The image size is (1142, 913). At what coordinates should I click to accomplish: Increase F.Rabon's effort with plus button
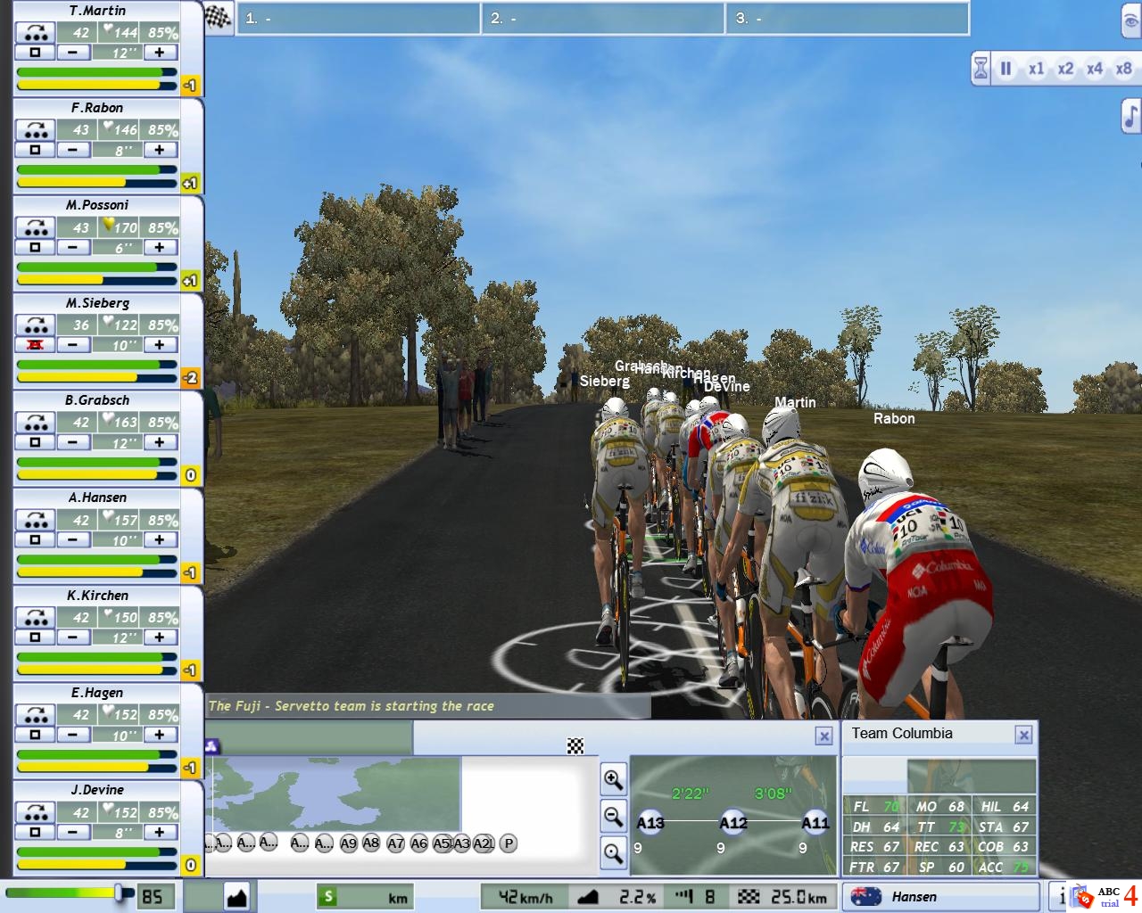coord(160,150)
